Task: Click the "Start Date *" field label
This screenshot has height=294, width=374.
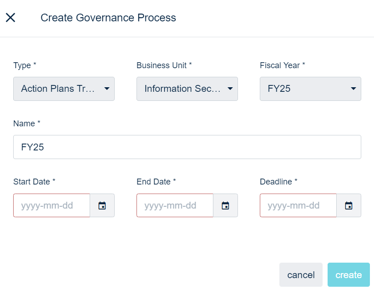Action: coord(34,182)
